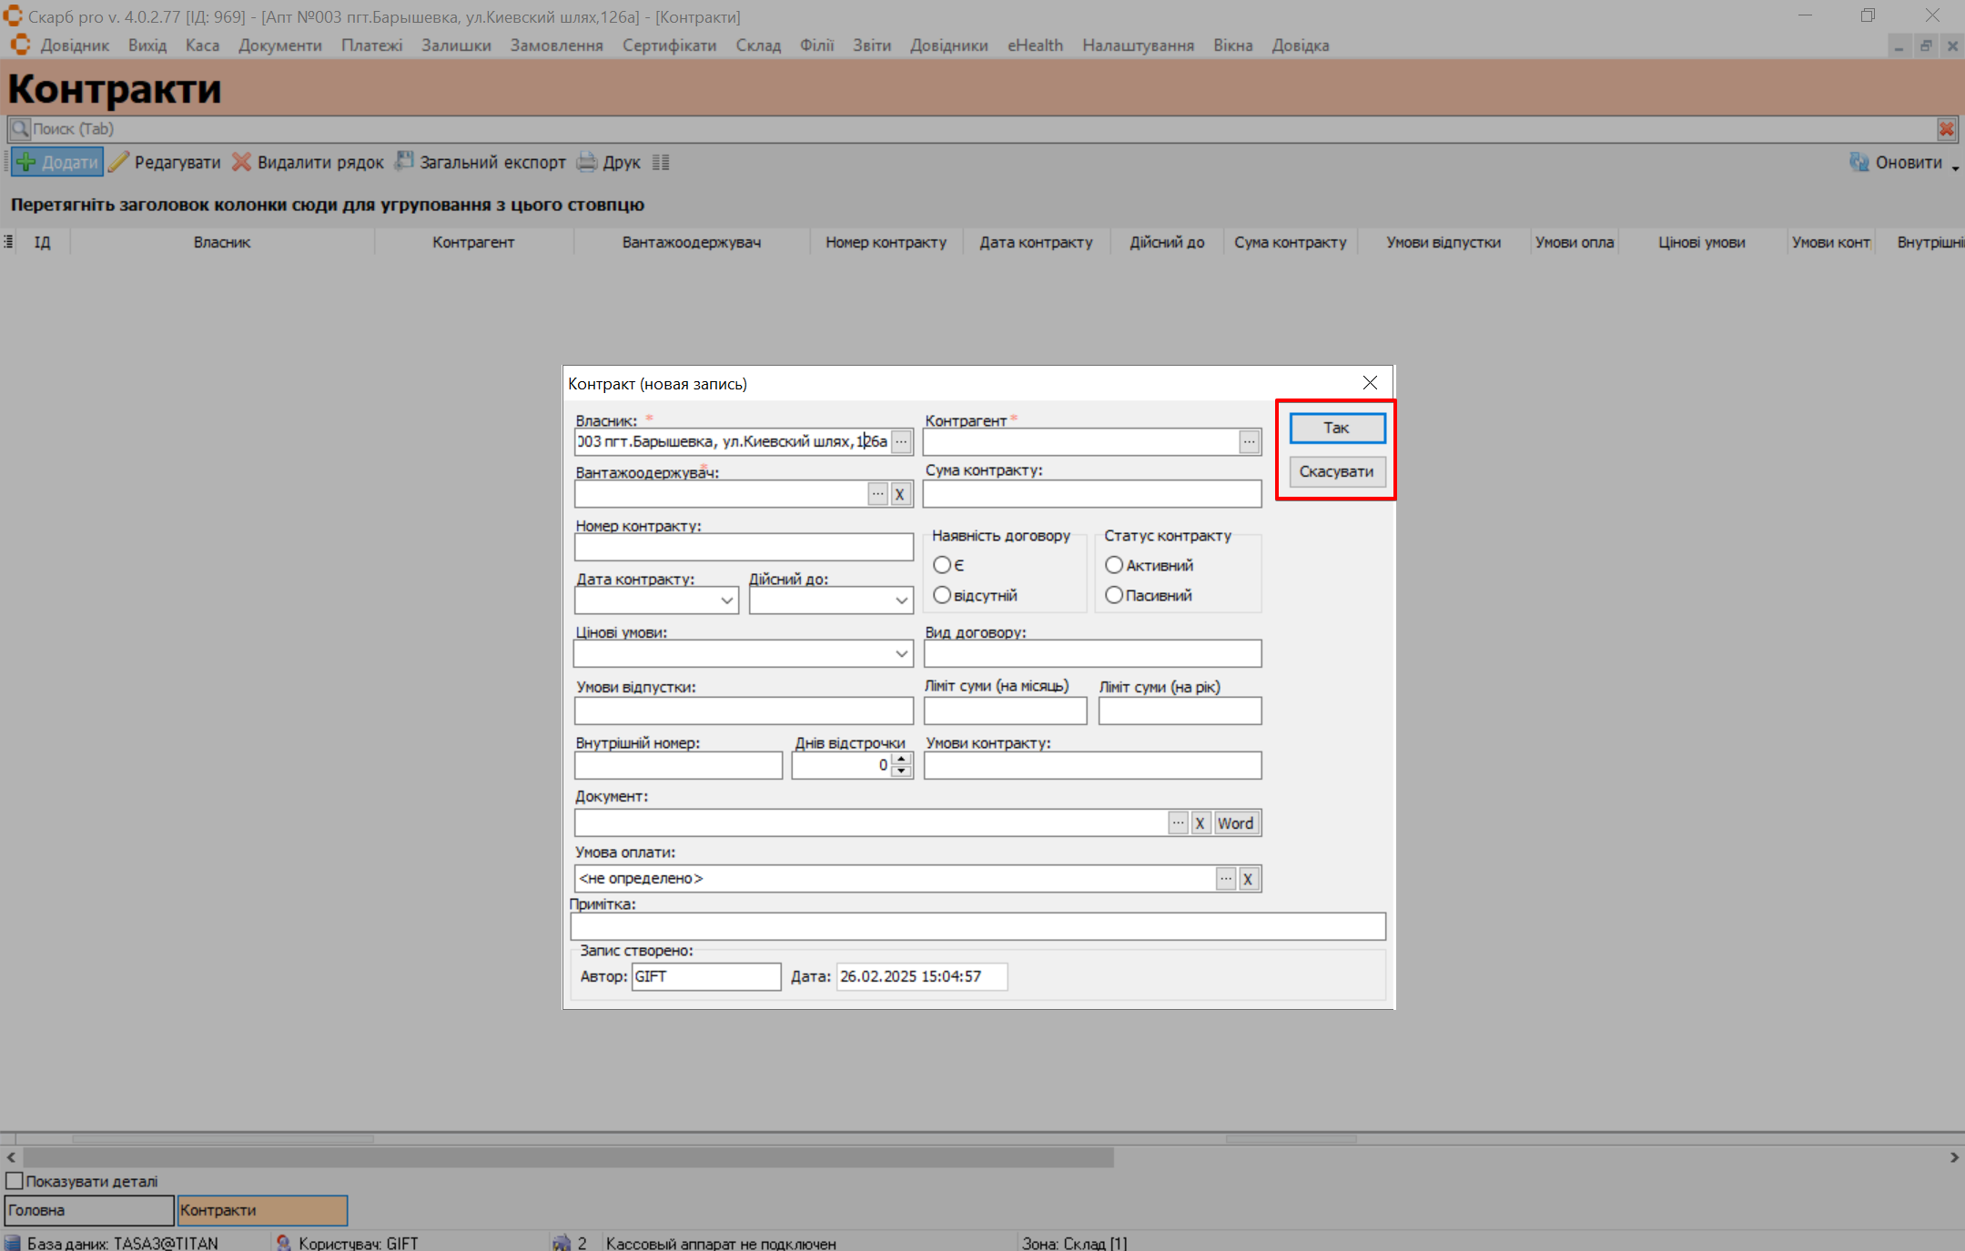Click left arrow of horizontal scrollbar
1965x1251 pixels.
click(11, 1157)
